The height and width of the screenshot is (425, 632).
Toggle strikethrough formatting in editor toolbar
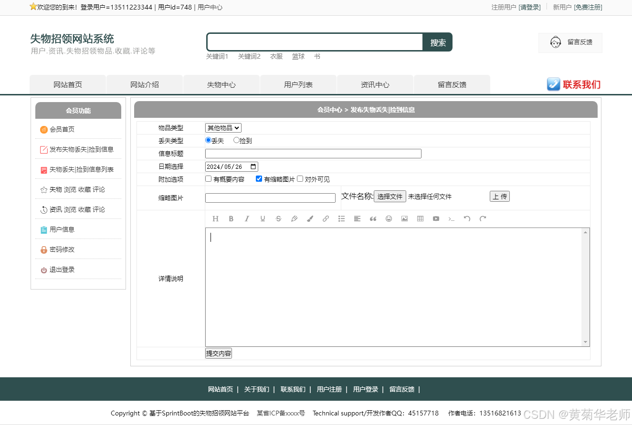click(278, 218)
